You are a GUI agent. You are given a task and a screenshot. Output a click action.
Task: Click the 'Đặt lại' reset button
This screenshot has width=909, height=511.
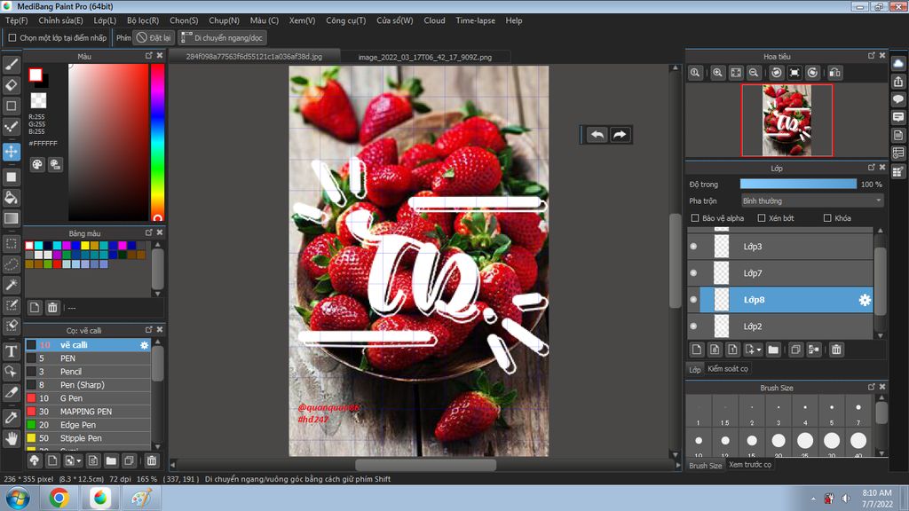pos(154,37)
